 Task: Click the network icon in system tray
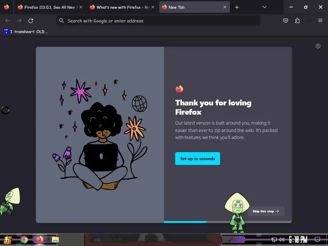click(x=274, y=240)
